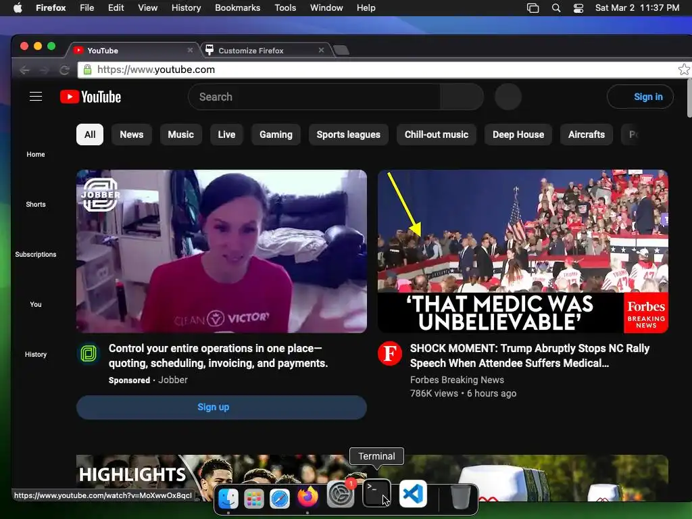This screenshot has height=519, width=692.
Task: Open the Bookmarks menu
Action: 237,8
